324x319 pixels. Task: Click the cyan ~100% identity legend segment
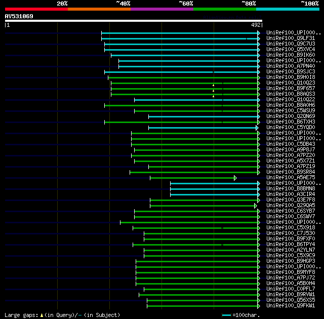point(288,9)
